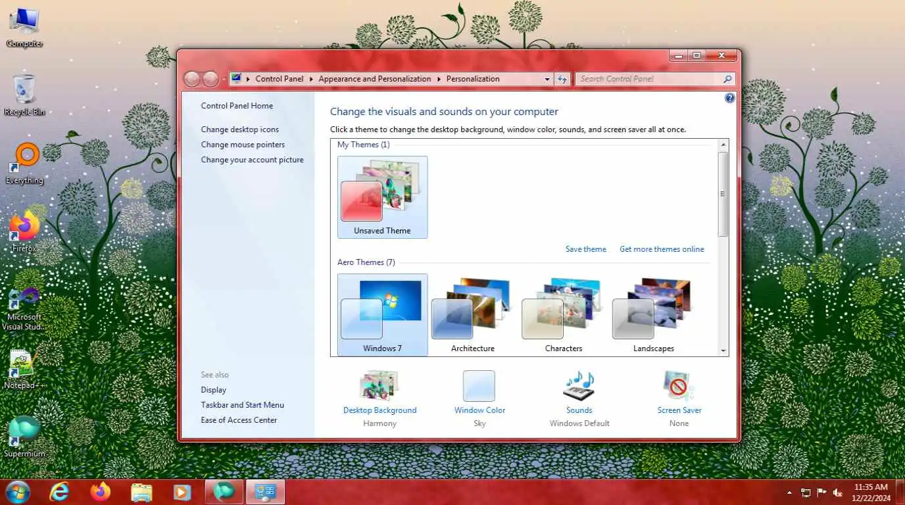Click the Window Color text link
Viewport: 905px width, 505px height.
pyautogui.click(x=479, y=410)
